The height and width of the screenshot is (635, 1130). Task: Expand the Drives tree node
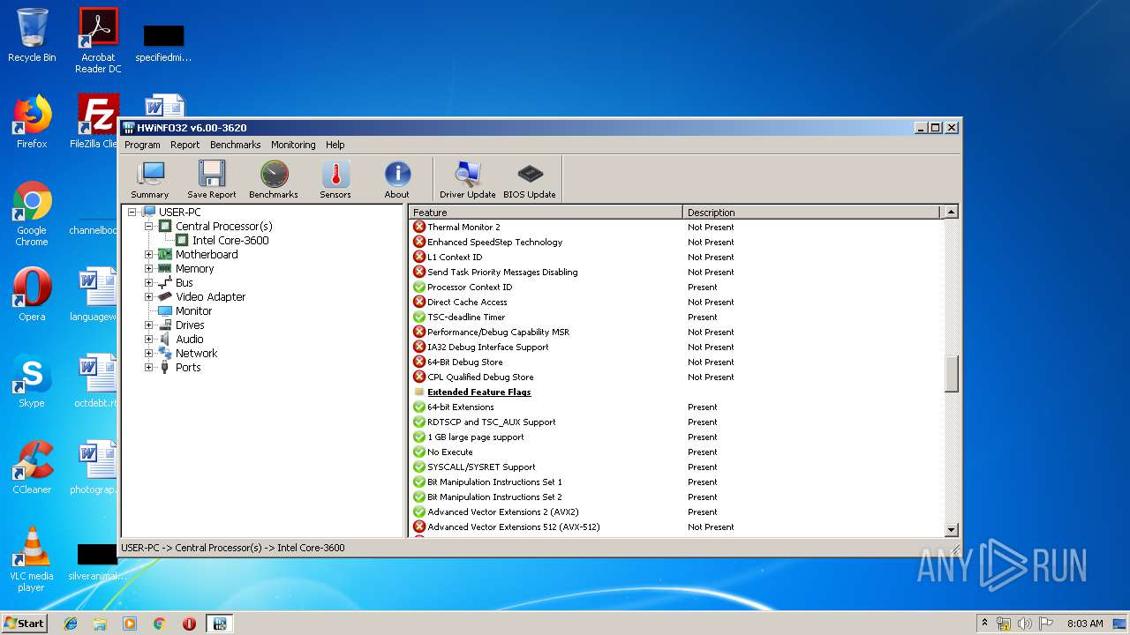(149, 325)
